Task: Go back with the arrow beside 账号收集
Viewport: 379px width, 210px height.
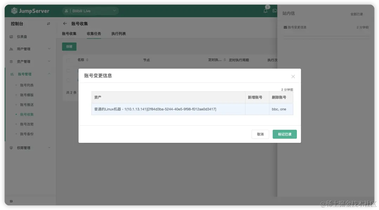Action: tap(65, 24)
